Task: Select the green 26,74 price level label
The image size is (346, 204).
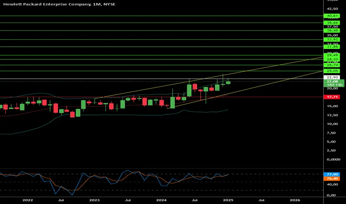Action: tap(332, 65)
